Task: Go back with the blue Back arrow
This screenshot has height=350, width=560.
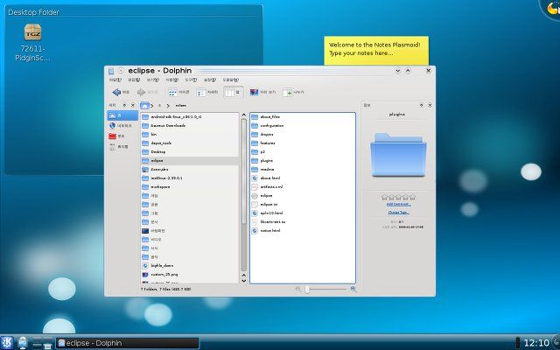Action: [x=121, y=92]
